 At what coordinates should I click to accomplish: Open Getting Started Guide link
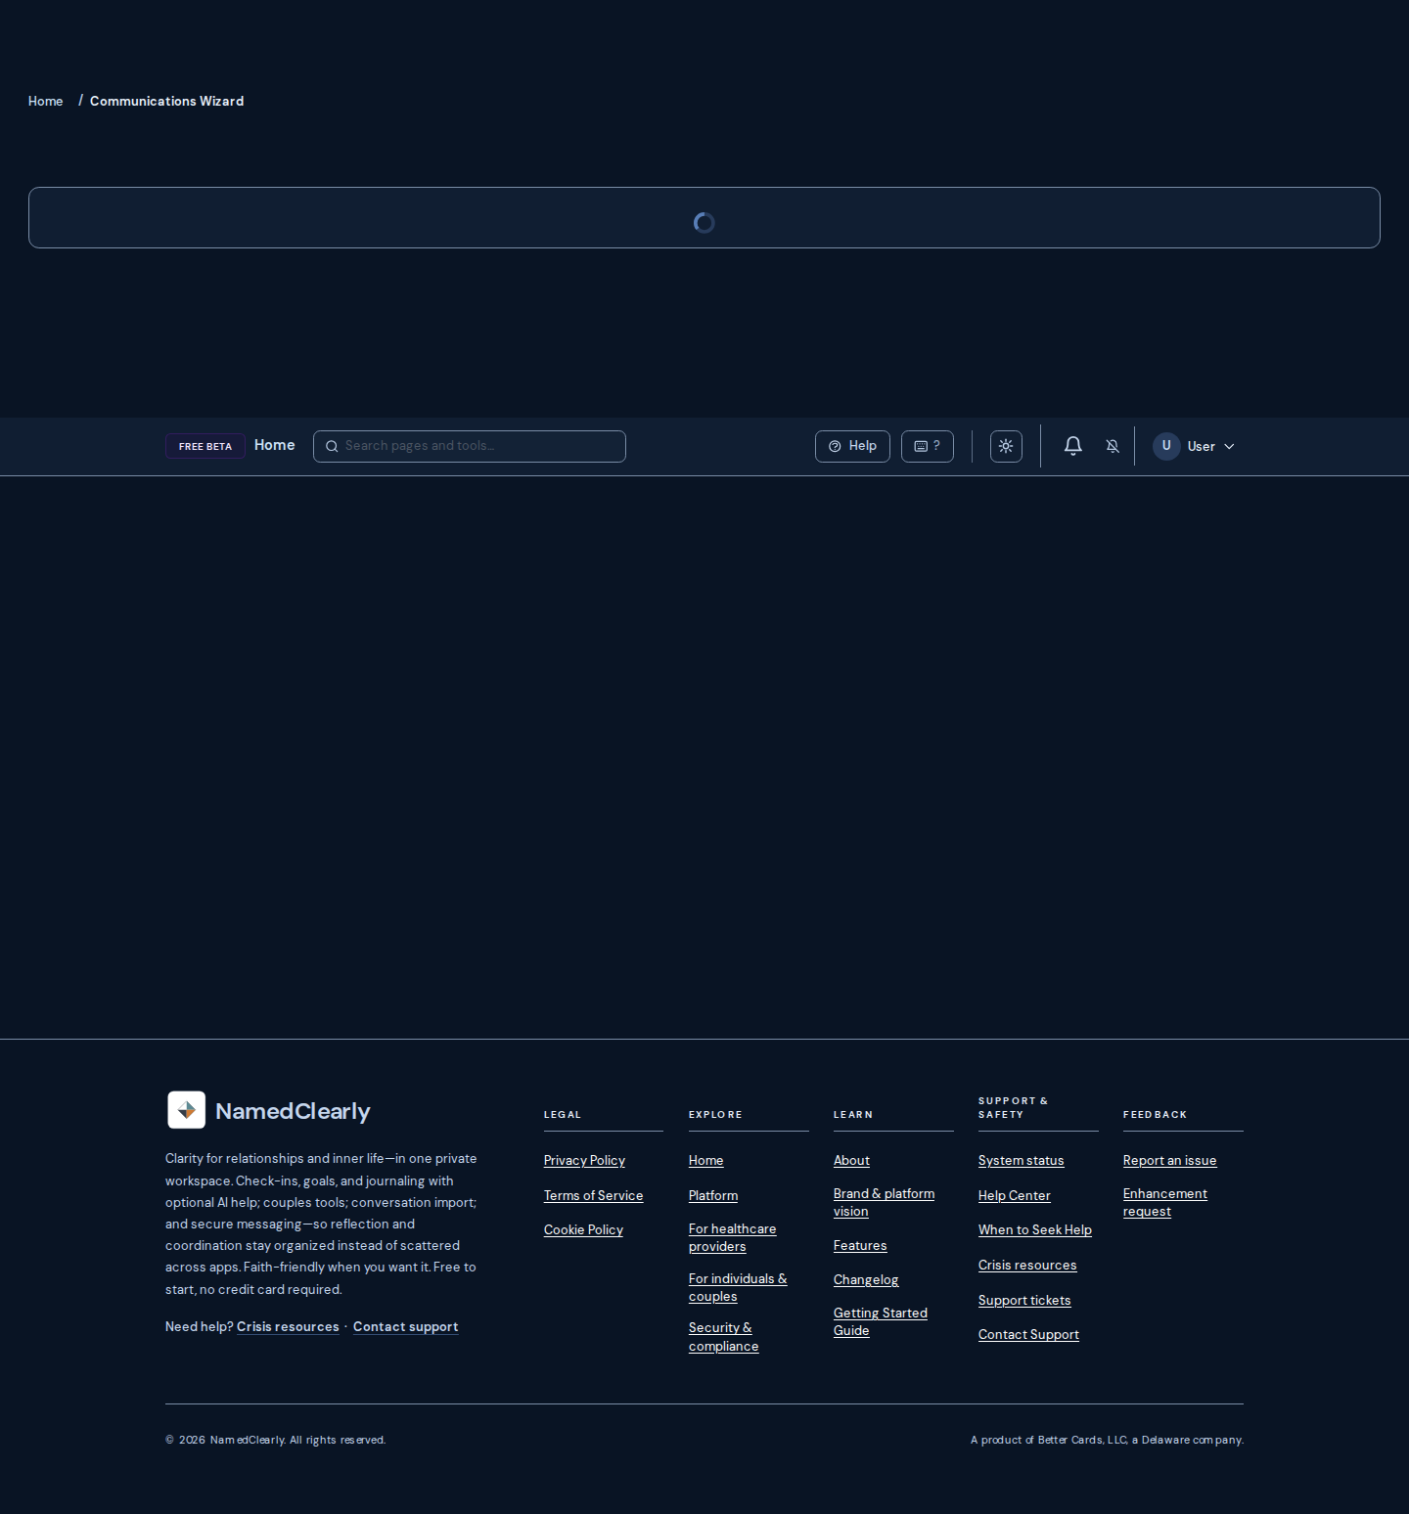pyautogui.click(x=881, y=1321)
